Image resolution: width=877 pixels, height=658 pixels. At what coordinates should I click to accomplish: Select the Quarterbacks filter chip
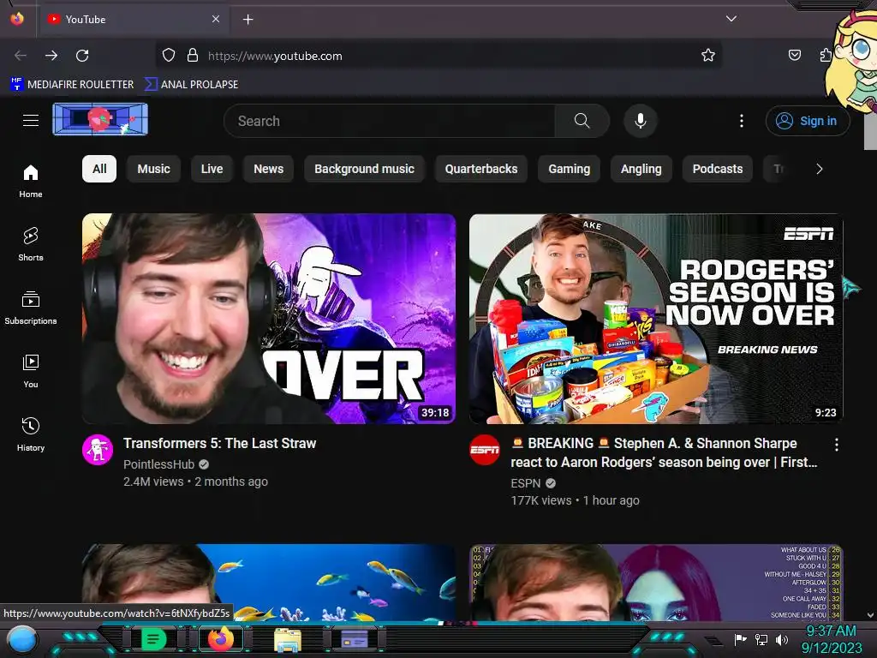481,169
